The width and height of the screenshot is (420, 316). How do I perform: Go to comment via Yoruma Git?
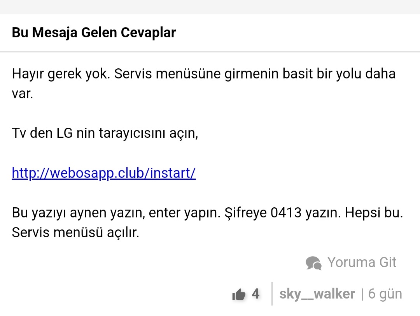(x=362, y=262)
